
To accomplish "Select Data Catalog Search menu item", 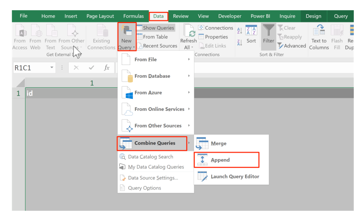I will click(x=156, y=157).
